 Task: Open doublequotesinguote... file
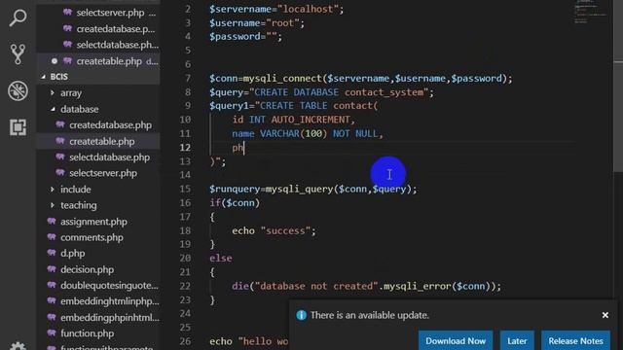tap(109, 285)
